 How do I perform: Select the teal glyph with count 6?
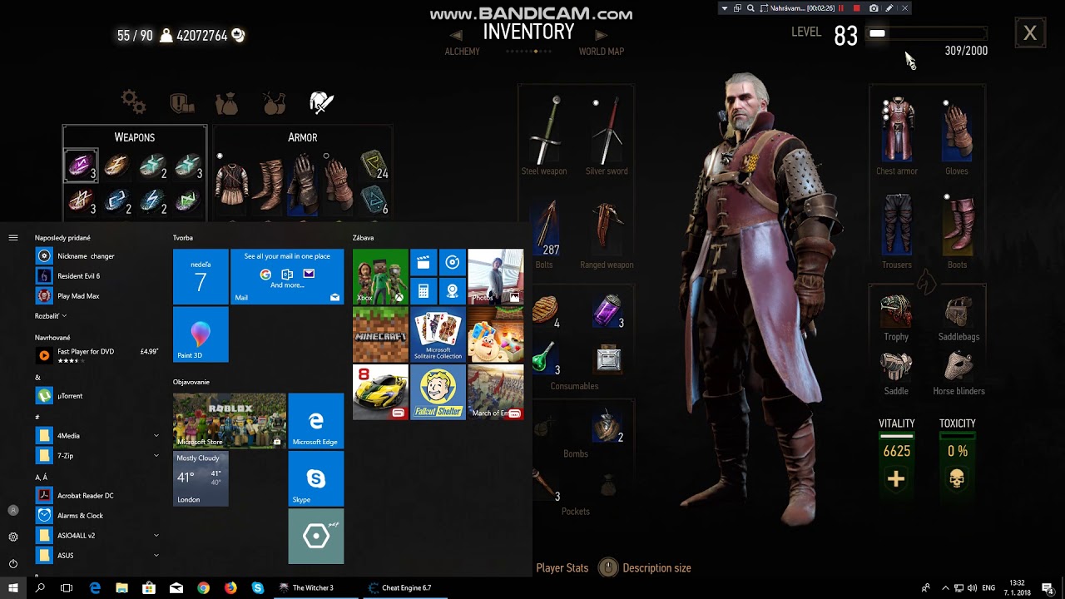[x=374, y=200]
